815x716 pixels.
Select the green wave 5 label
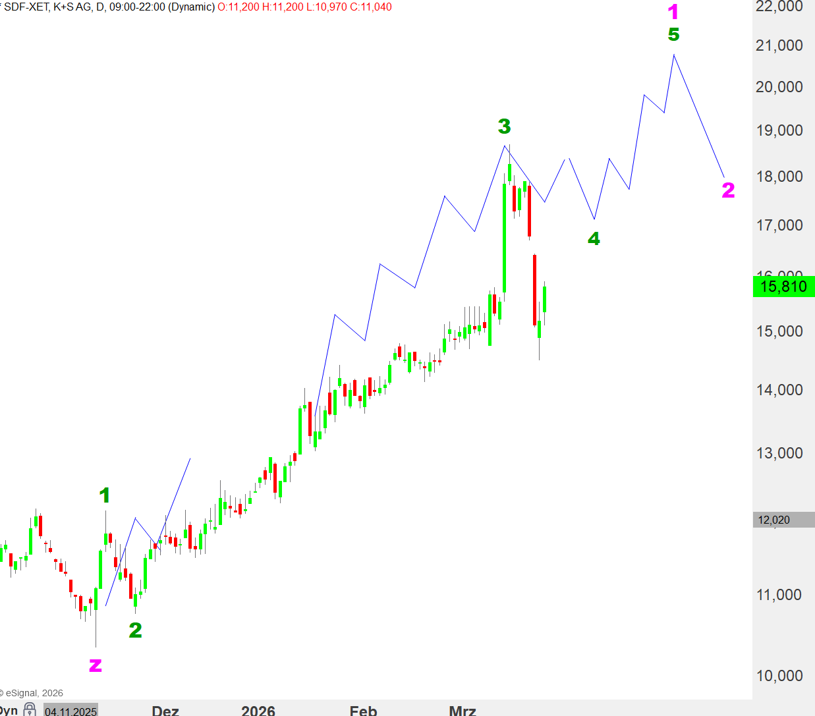[673, 34]
